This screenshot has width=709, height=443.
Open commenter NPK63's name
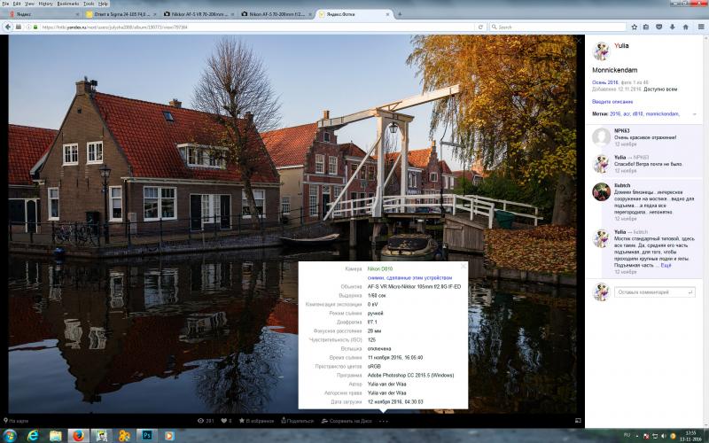tap(622, 130)
